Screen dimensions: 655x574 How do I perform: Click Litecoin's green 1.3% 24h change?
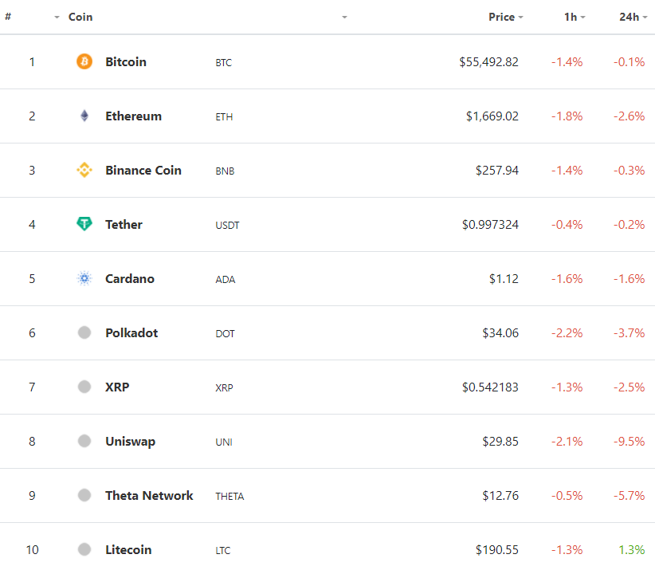(x=631, y=549)
